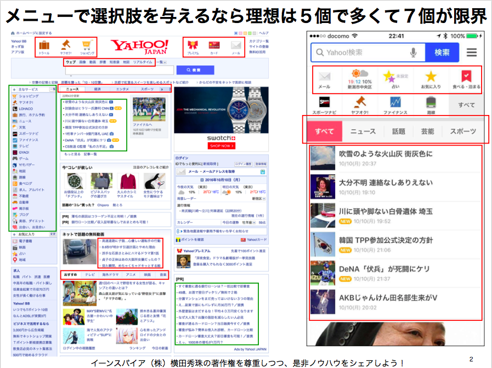The height and width of the screenshot is (368, 492).
Task: Switch to the 経済 news tab
Action: pos(98,89)
